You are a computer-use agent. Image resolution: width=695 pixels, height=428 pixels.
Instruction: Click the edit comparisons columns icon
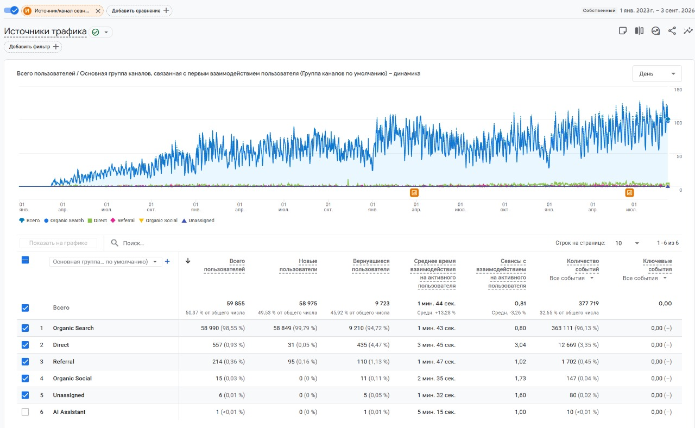point(640,31)
